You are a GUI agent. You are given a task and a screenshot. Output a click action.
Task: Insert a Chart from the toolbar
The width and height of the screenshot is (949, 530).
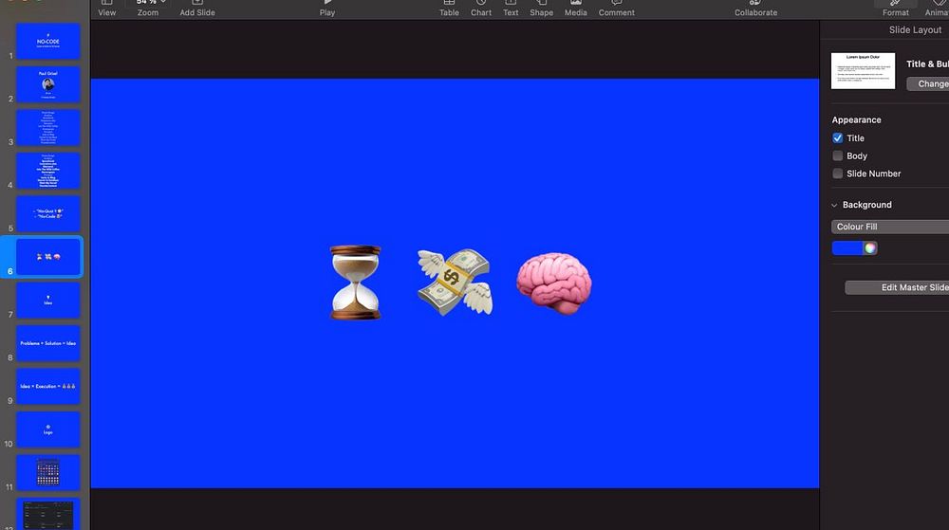tap(481, 8)
